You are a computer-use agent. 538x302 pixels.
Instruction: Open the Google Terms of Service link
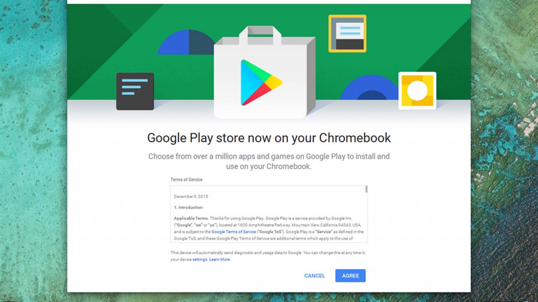coord(234,232)
